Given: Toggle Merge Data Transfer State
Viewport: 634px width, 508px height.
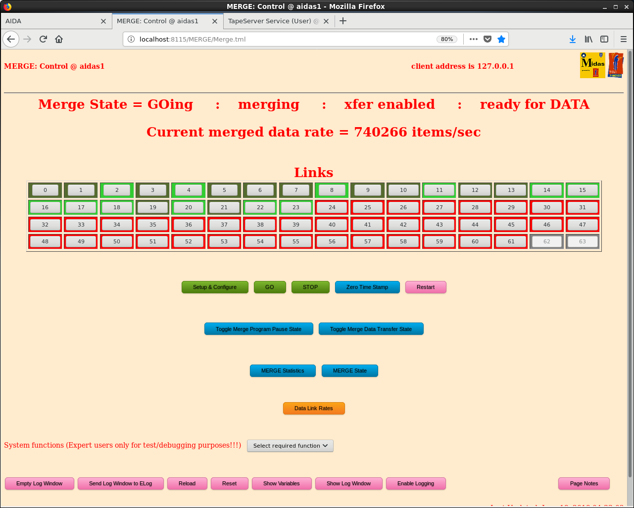Looking at the screenshot, I should point(371,329).
